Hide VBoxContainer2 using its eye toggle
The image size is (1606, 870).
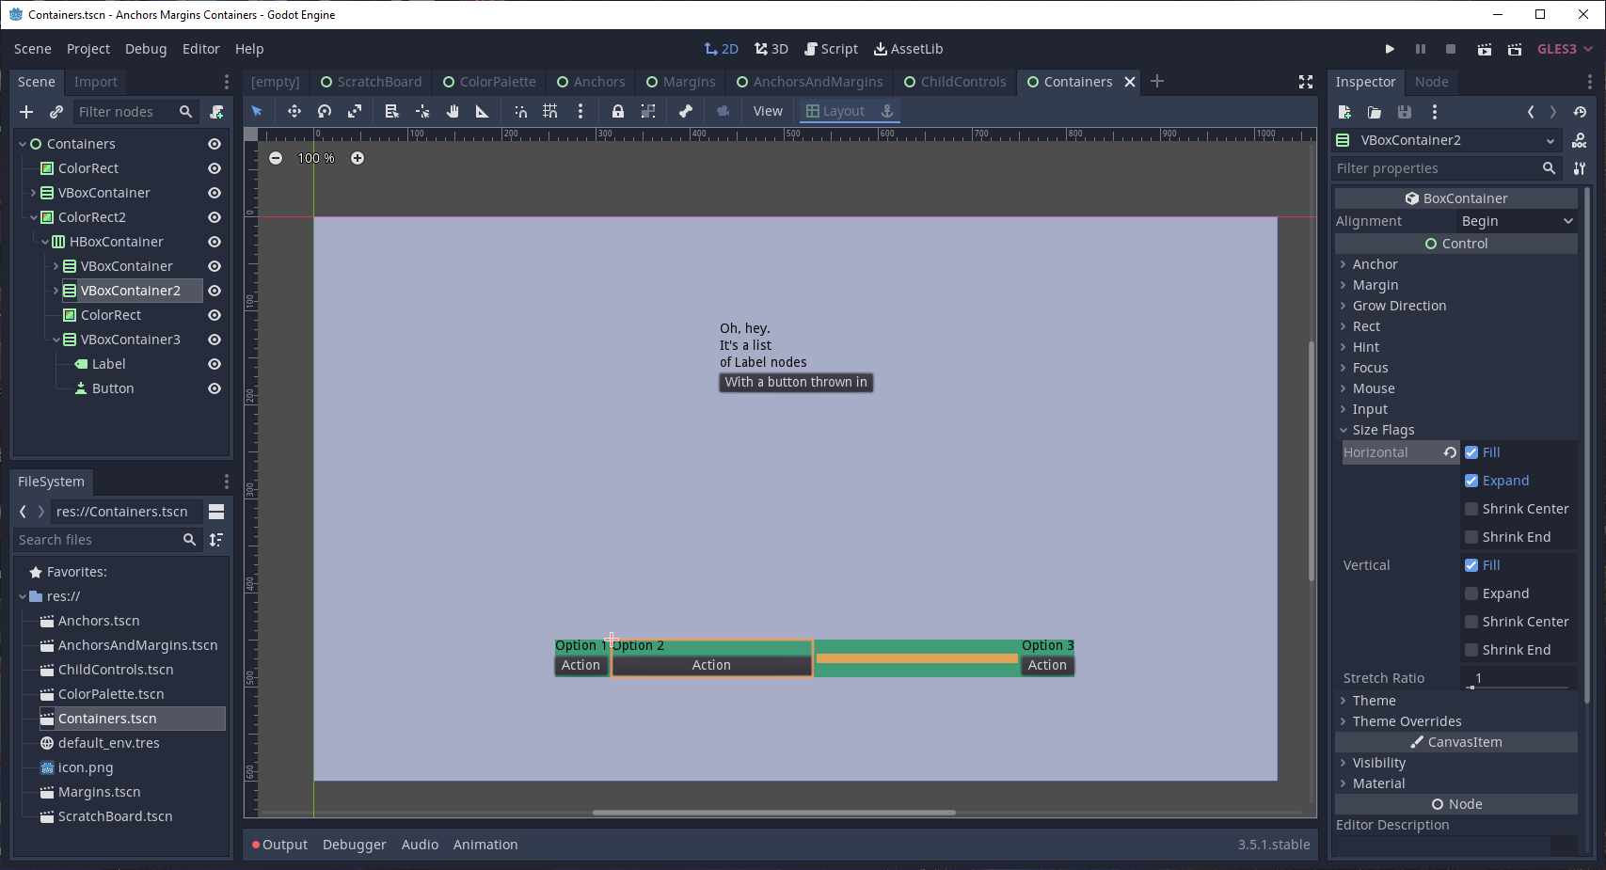[x=215, y=291]
